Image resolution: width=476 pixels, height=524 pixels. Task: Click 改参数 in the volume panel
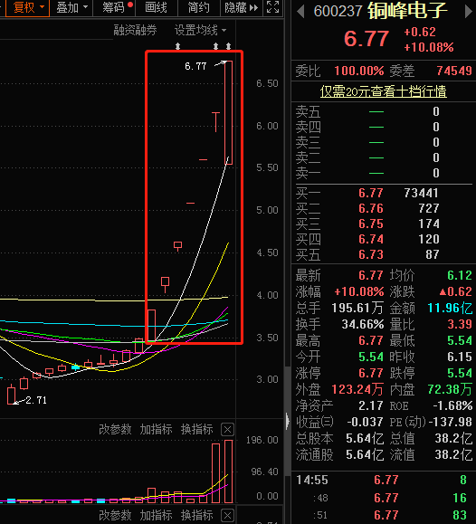pos(115,429)
